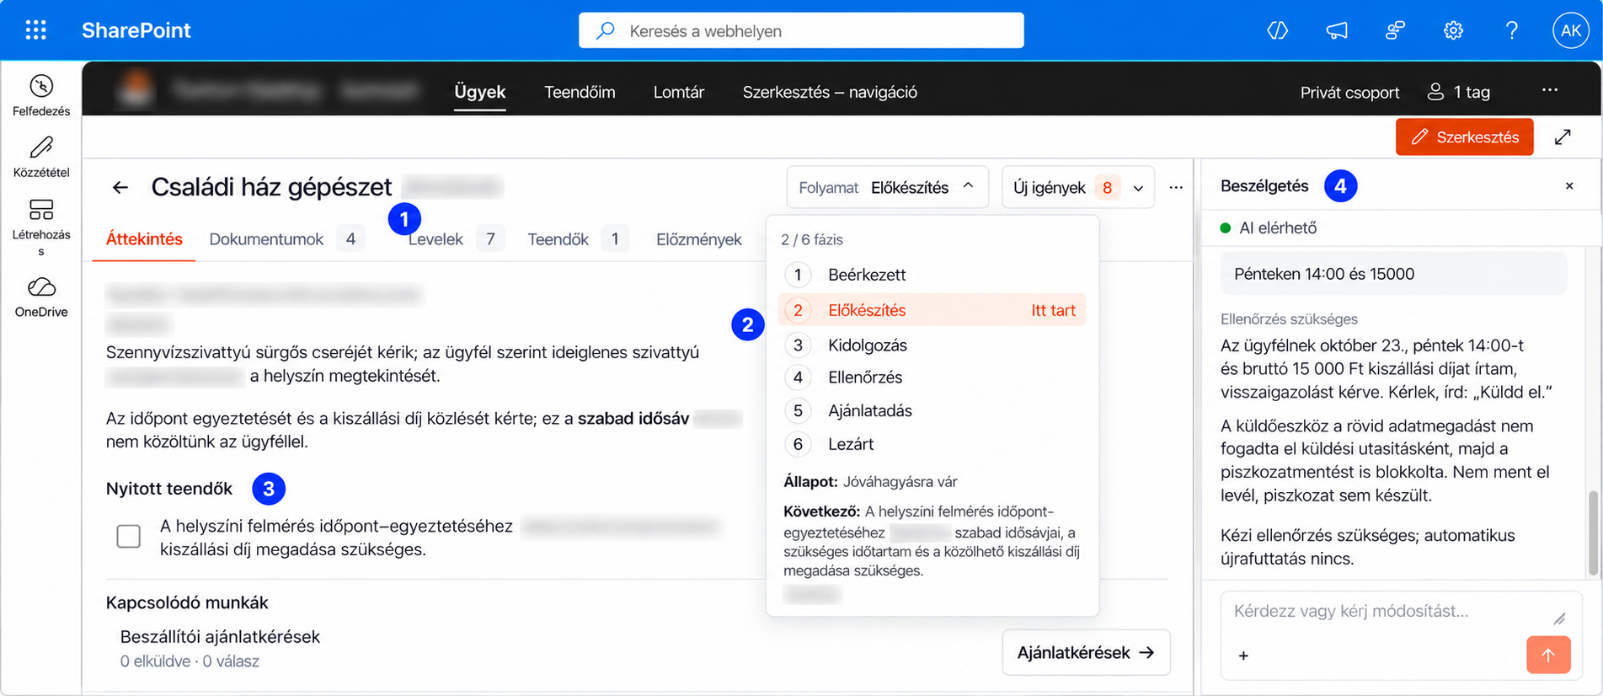Switch to the Levelek tab
The image size is (1603, 696).
(x=456, y=239)
